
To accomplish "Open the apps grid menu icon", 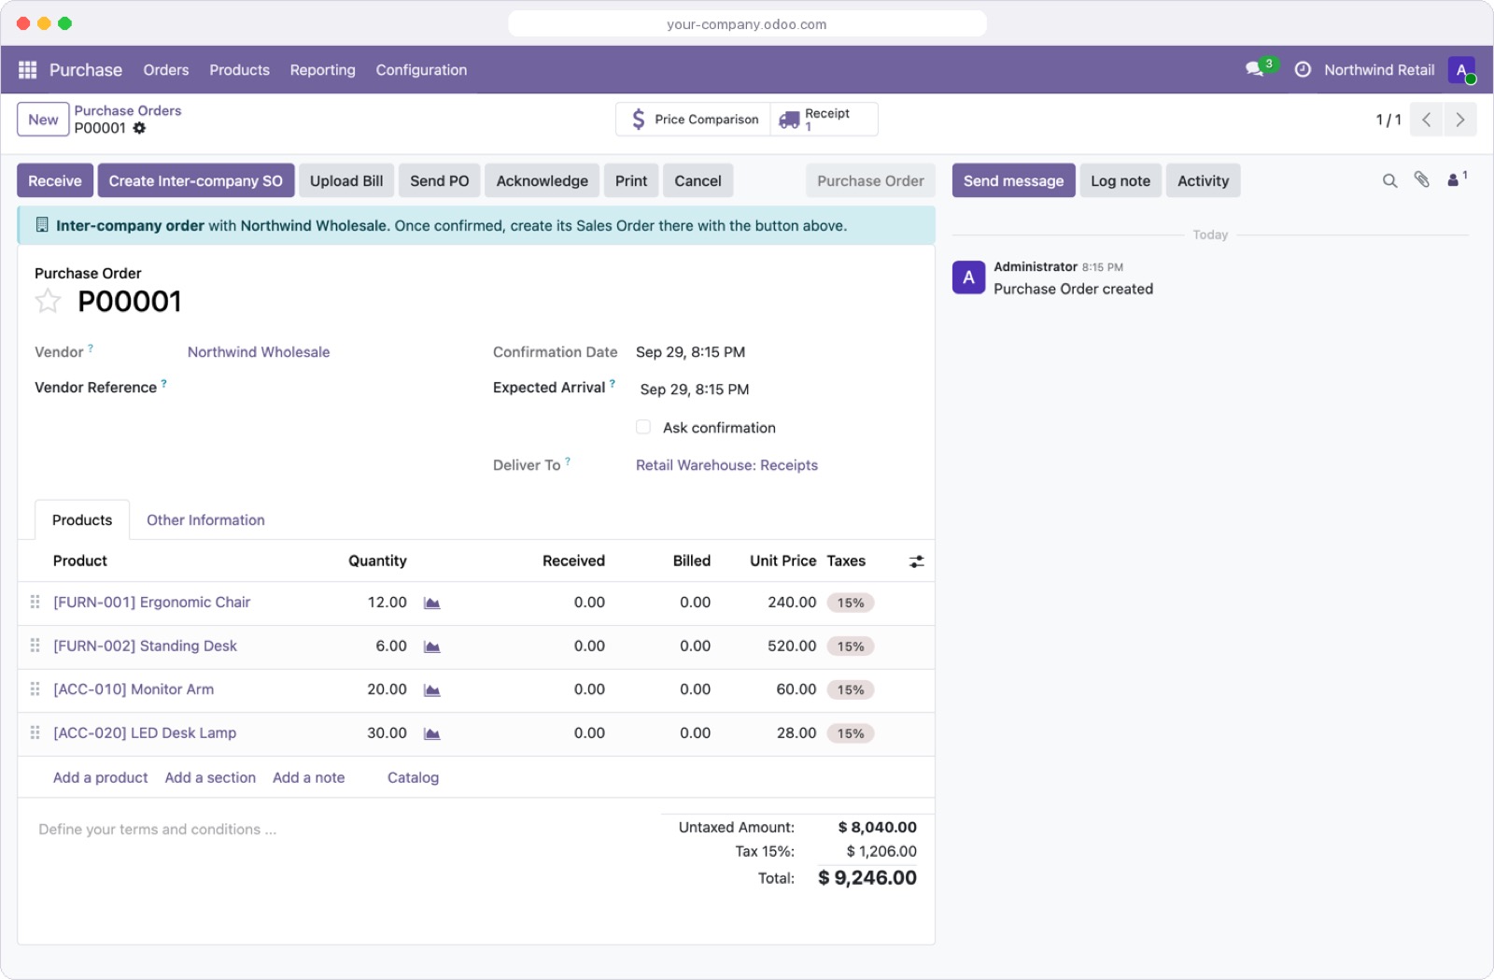I will coord(27,70).
